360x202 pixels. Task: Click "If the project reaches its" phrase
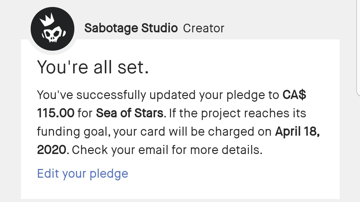(x=237, y=113)
